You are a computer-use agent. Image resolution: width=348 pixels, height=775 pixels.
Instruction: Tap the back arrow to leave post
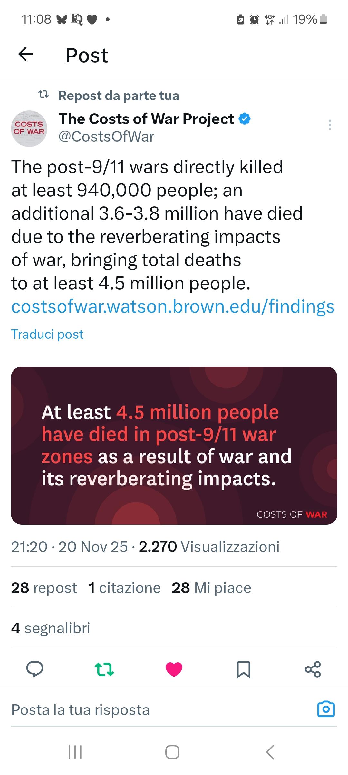coord(26,54)
